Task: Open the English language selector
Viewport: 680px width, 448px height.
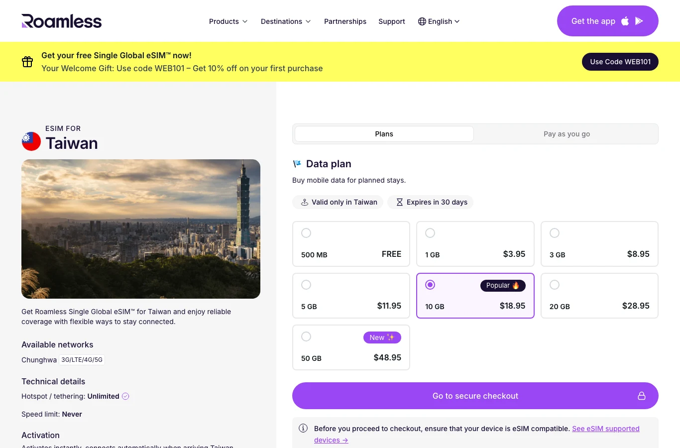Action: coord(439,21)
